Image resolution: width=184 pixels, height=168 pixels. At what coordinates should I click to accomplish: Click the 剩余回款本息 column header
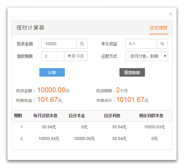[151, 115]
